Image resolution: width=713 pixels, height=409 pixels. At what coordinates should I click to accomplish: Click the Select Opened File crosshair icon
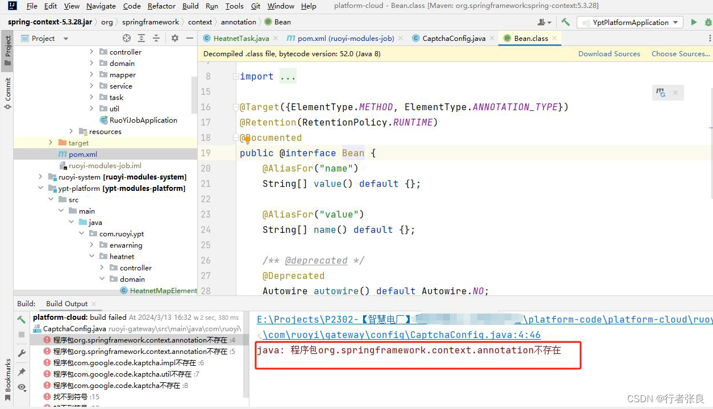point(127,38)
